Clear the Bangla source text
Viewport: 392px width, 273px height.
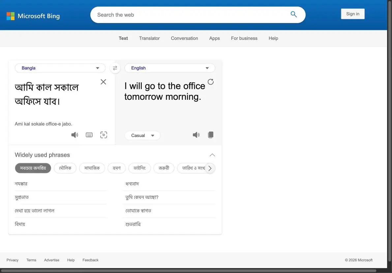coord(103,82)
